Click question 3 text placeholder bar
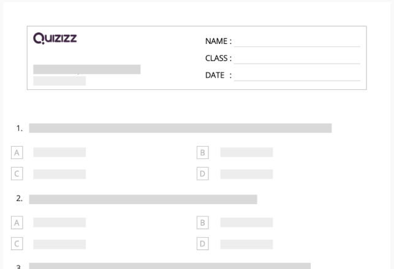 click(x=170, y=266)
